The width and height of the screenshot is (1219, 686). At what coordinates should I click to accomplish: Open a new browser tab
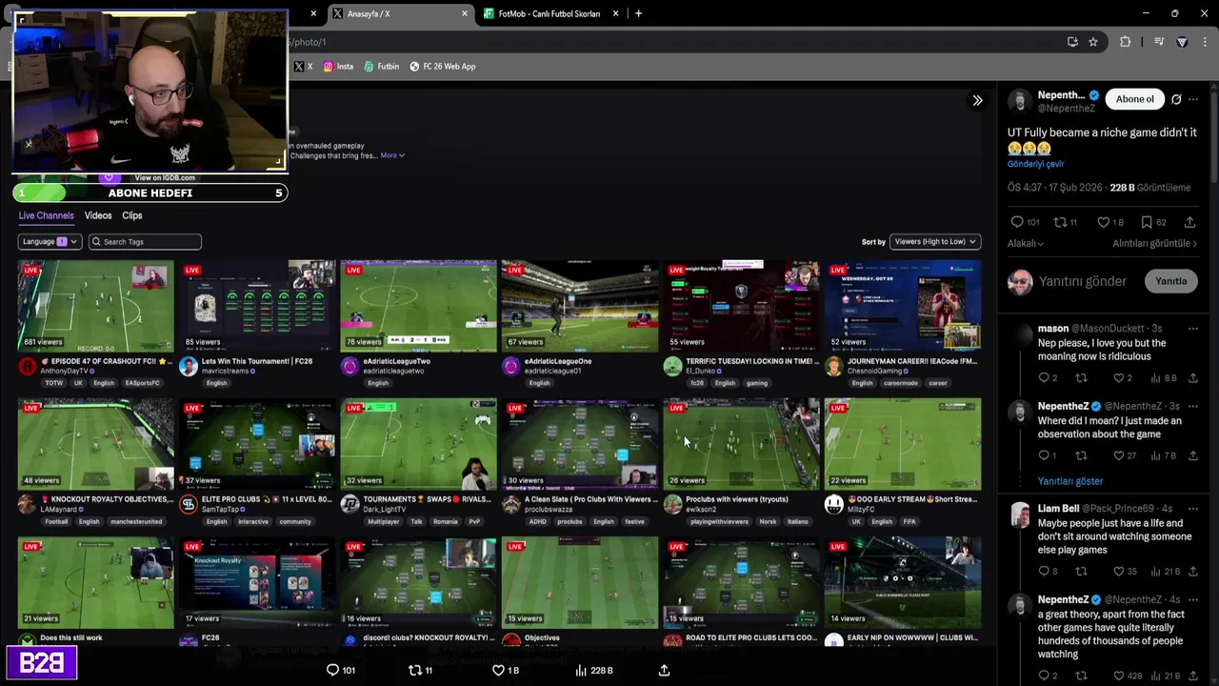[638, 13]
